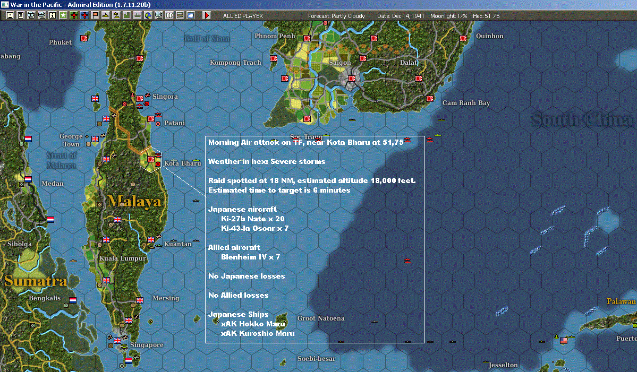637x372 pixels.
Task: Click 'Weather in hex: Severe storms' line
Action: (267, 161)
